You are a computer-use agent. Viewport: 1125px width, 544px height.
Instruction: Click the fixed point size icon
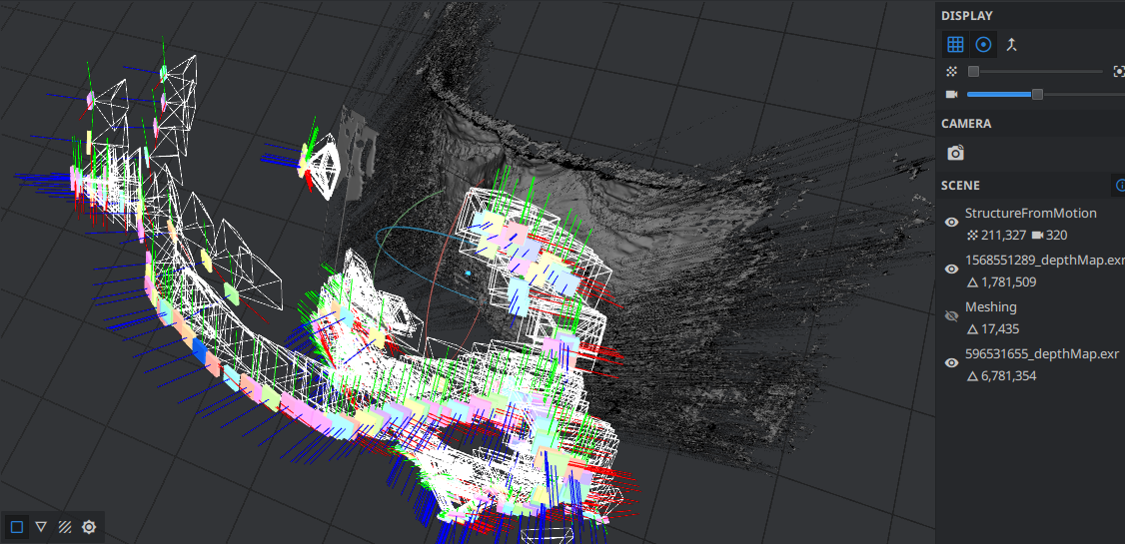coord(1119,71)
